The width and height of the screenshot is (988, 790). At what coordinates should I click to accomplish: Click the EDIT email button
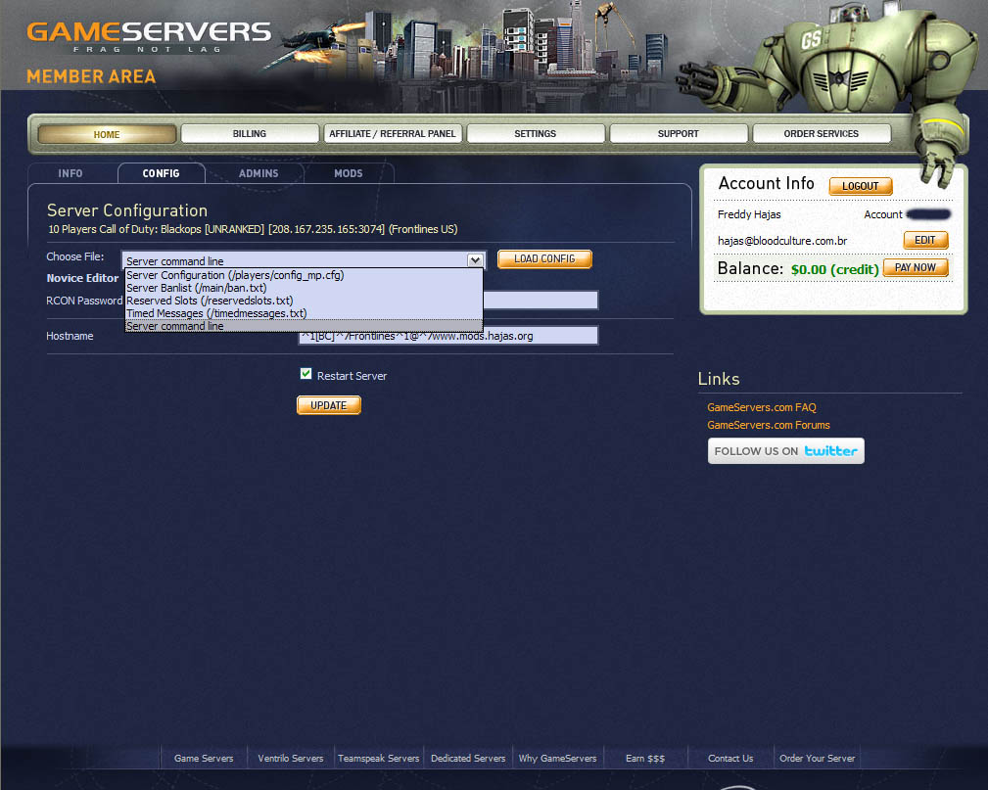coord(925,240)
